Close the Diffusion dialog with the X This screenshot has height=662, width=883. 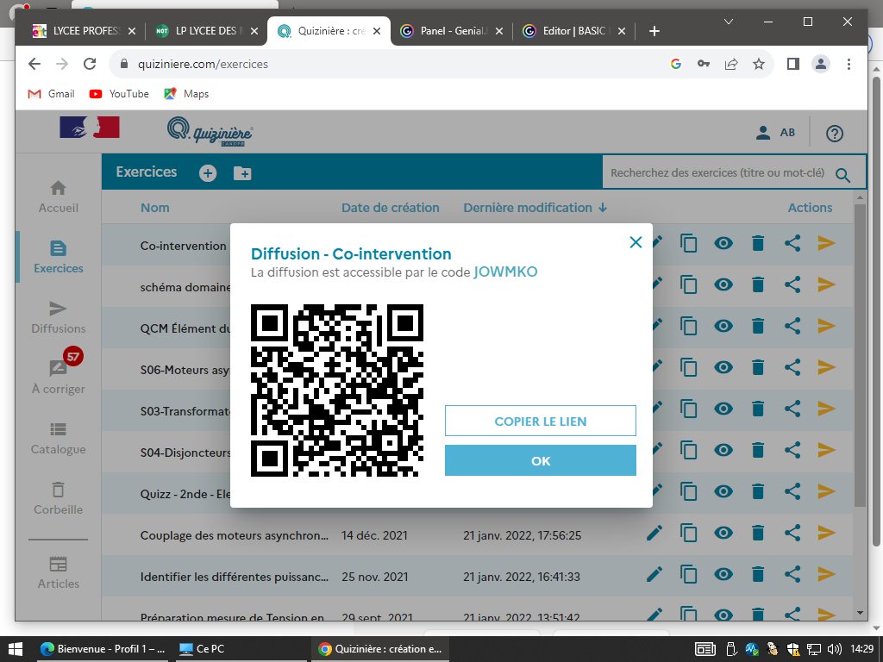point(636,242)
